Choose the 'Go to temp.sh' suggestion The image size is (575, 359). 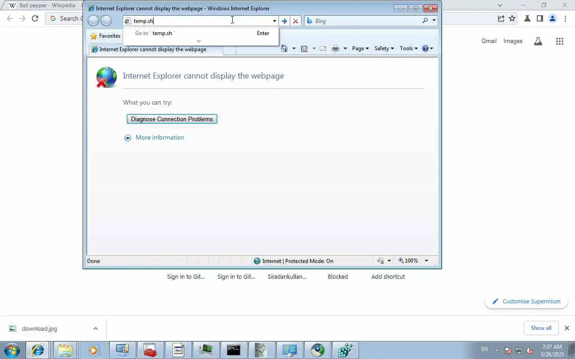pyautogui.click(x=201, y=33)
